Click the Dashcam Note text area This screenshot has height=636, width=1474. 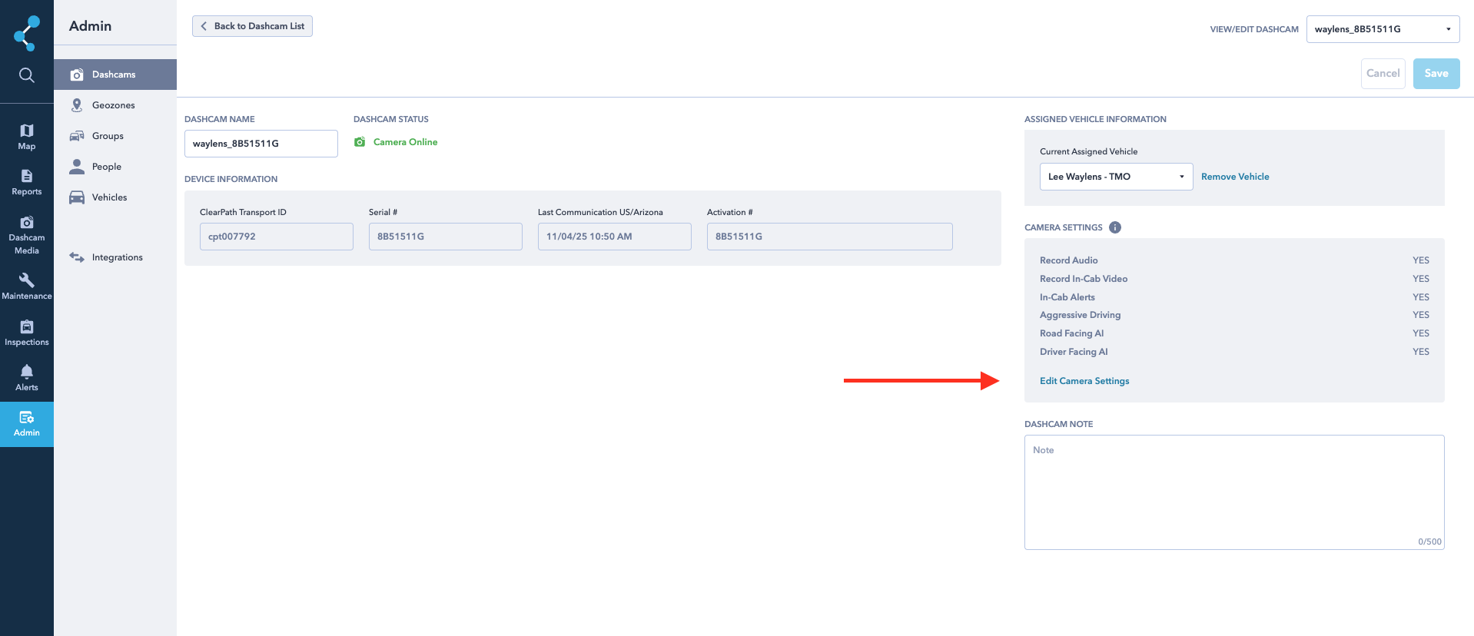(x=1234, y=492)
